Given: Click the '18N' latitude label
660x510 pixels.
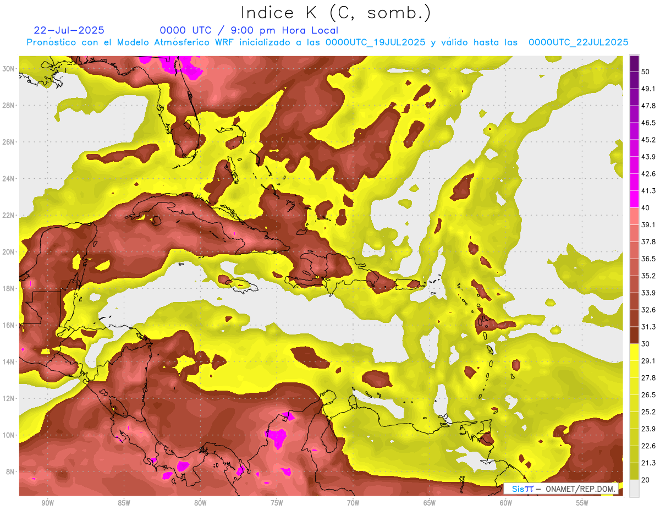Looking at the screenshot, I should coord(8,288).
